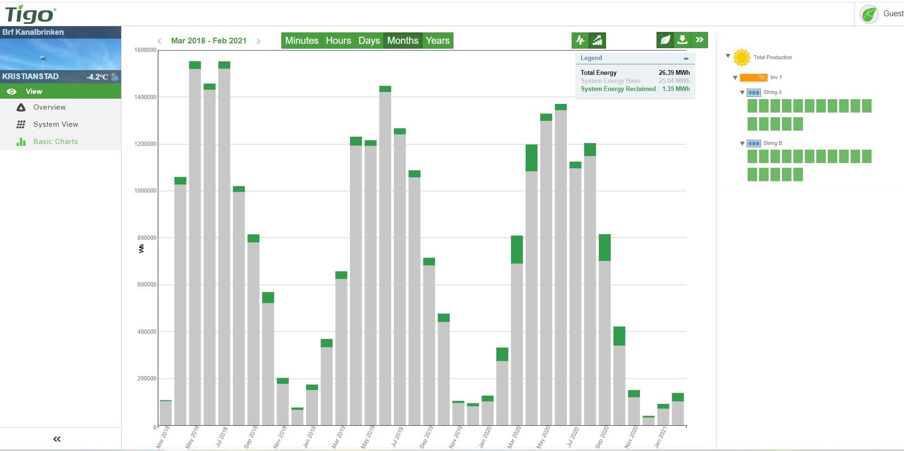Toggle System Energy Base series in legend

click(610, 81)
